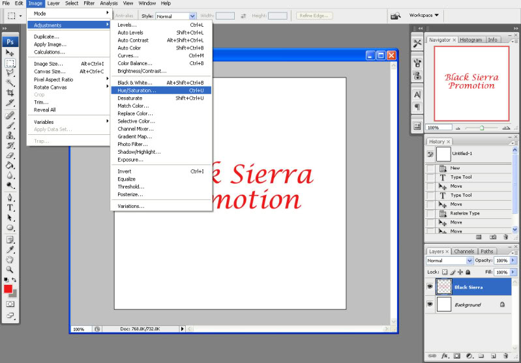Click the Navigator preview thumbnail
The width and height of the screenshot is (521, 363).
click(x=471, y=83)
